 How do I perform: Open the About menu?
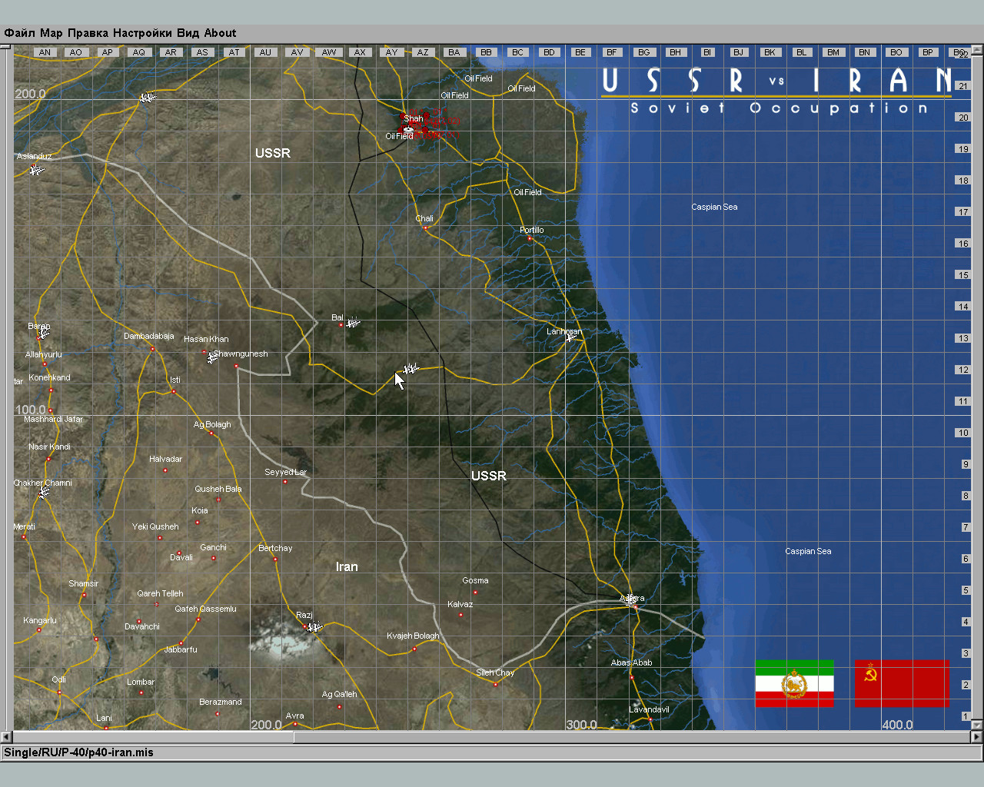coord(220,33)
